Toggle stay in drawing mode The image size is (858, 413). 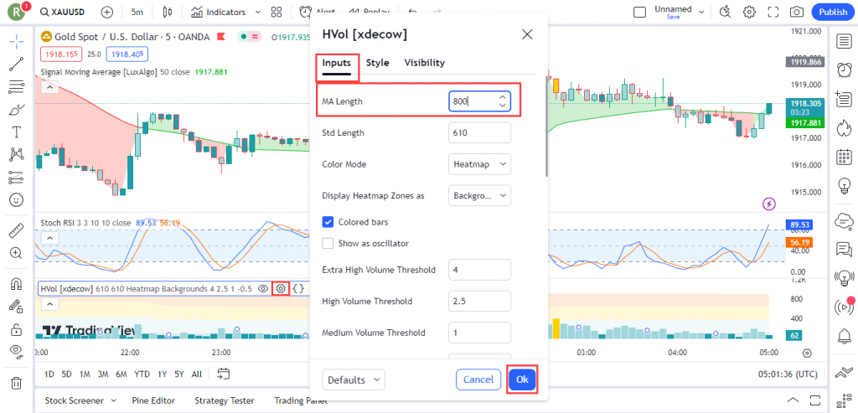(17, 307)
